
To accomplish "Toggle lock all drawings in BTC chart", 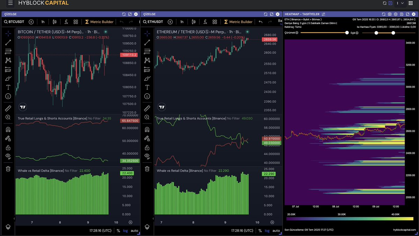I will pyautogui.click(x=8, y=147).
